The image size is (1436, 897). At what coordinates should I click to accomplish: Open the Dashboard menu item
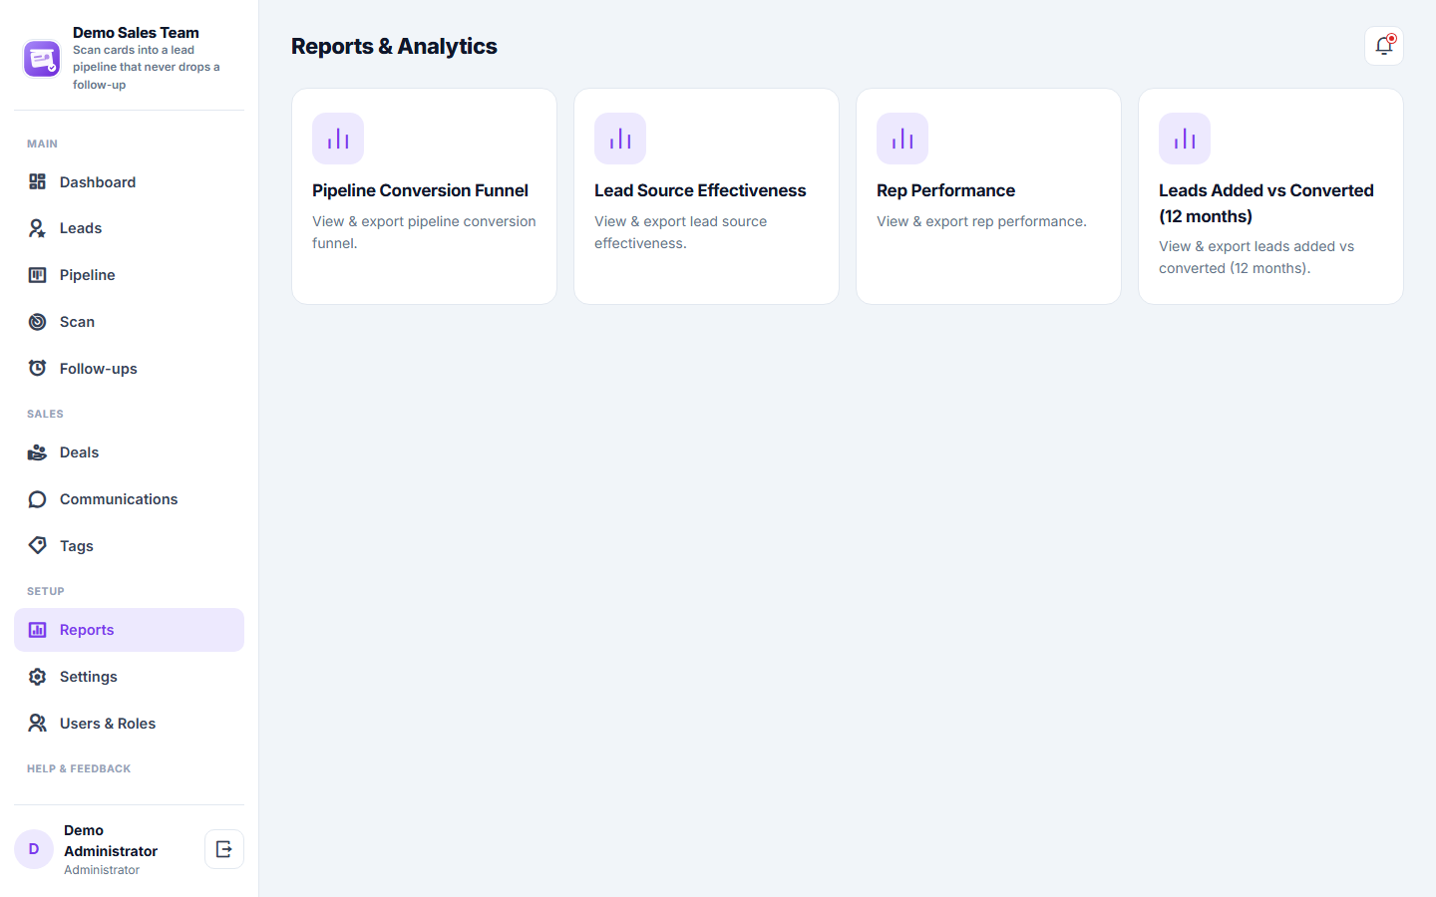[x=129, y=182]
